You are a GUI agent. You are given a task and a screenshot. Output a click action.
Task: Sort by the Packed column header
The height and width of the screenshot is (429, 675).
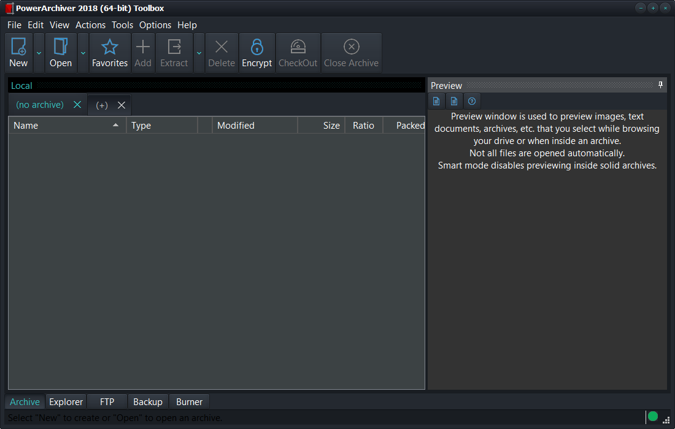(404, 126)
